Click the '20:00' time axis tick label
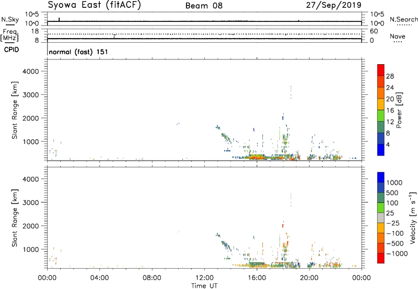418x289 pixels. click(309, 278)
